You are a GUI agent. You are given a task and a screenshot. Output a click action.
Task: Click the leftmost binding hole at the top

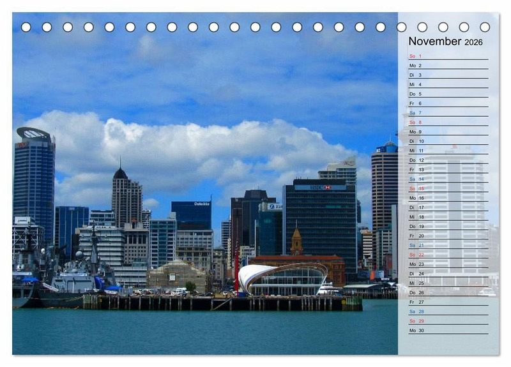[x=26, y=27]
